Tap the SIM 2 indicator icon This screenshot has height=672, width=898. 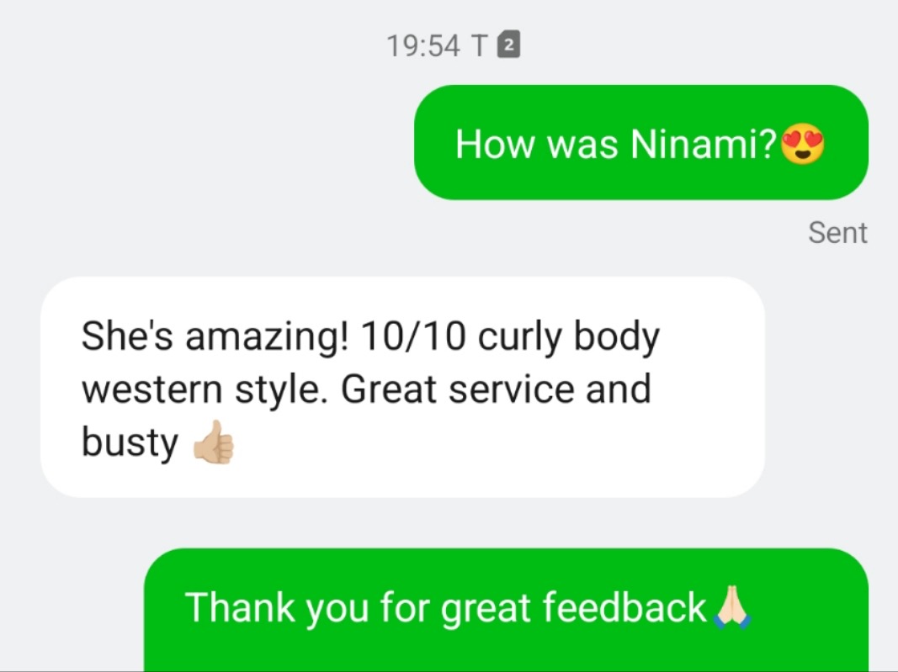pos(508,45)
